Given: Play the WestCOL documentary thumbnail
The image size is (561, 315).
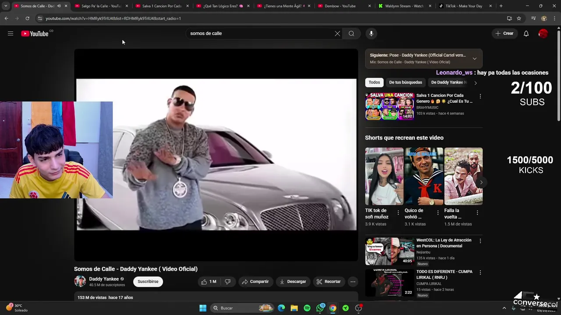Looking at the screenshot, I should (390, 251).
